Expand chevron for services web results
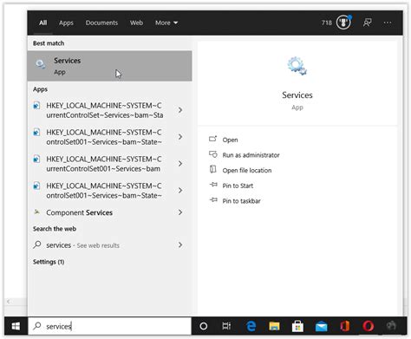This screenshot has height=339, width=411. pyautogui.click(x=180, y=245)
